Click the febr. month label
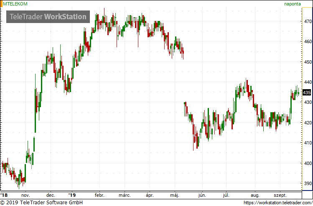 coord(99,195)
